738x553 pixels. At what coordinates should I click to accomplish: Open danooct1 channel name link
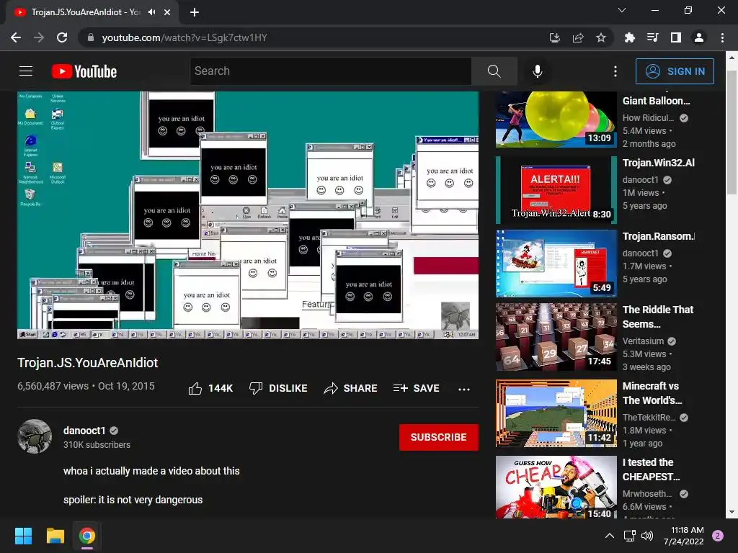(84, 431)
